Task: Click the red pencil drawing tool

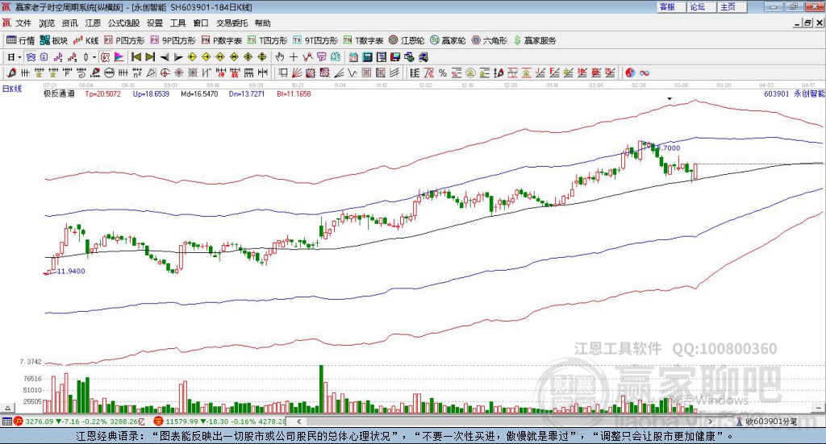Action: (x=11, y=73)
